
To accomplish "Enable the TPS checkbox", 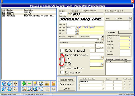I will 62,59.
